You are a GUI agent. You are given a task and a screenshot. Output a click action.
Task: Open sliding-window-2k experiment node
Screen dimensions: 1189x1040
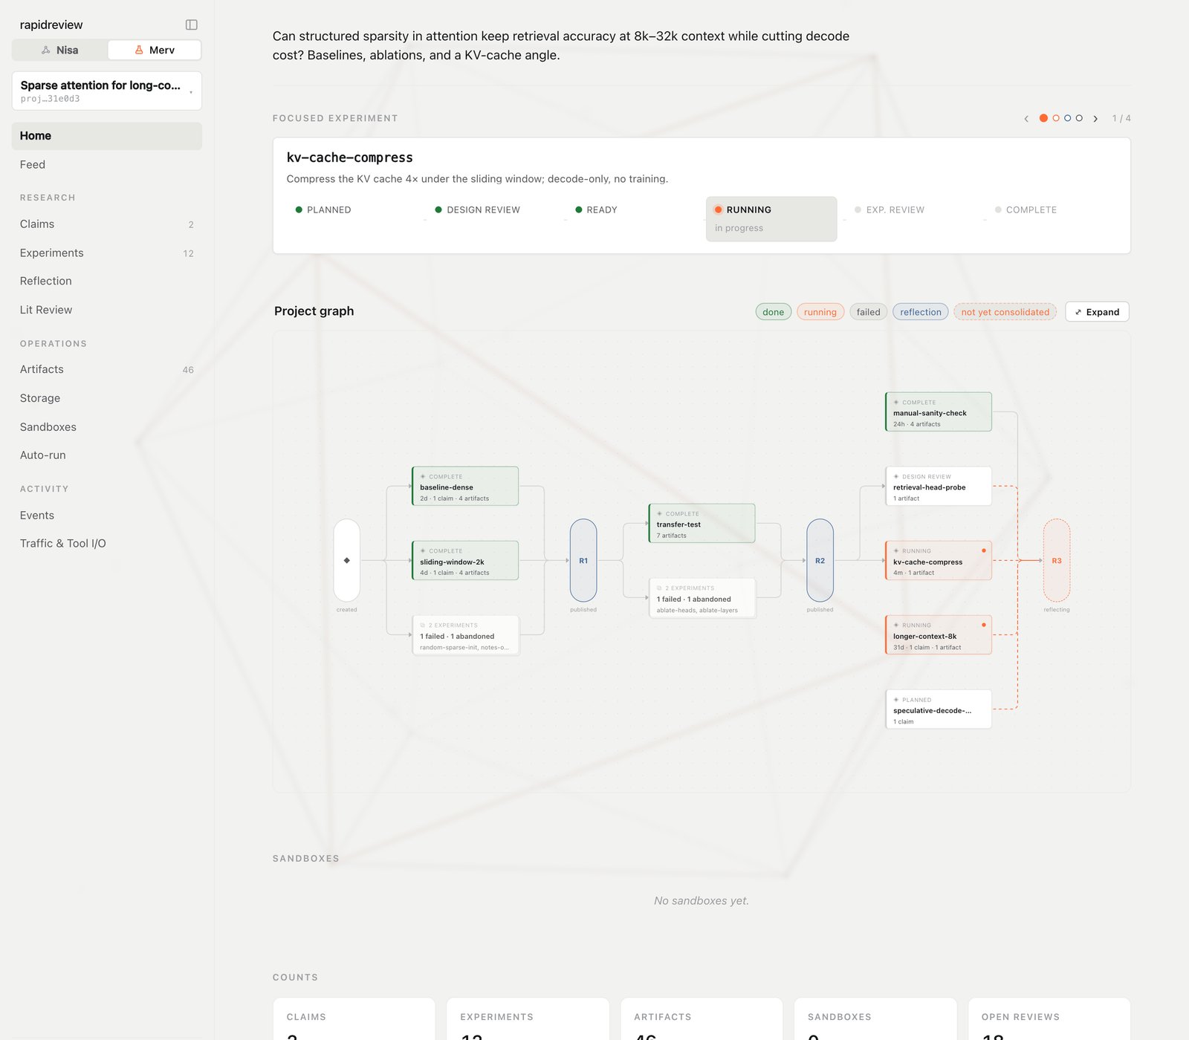[465, 560]
